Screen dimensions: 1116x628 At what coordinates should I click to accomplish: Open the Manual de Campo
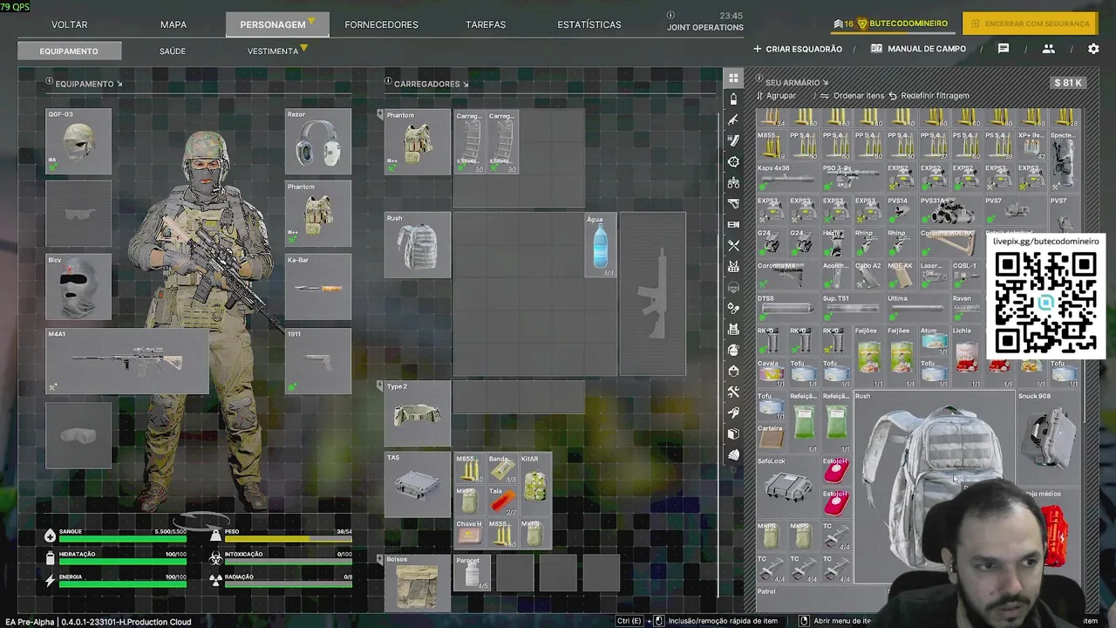coord(919,49)
